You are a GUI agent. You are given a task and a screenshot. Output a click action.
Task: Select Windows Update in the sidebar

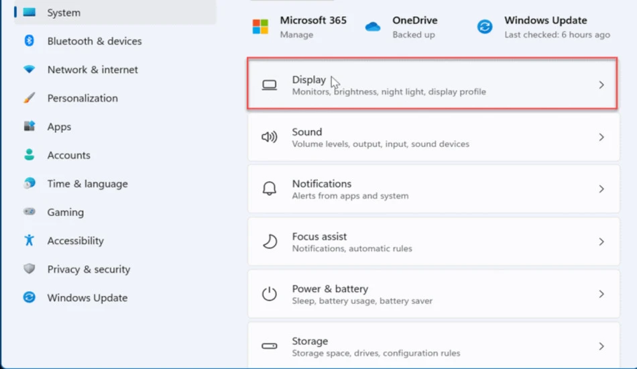click(87, 297)
